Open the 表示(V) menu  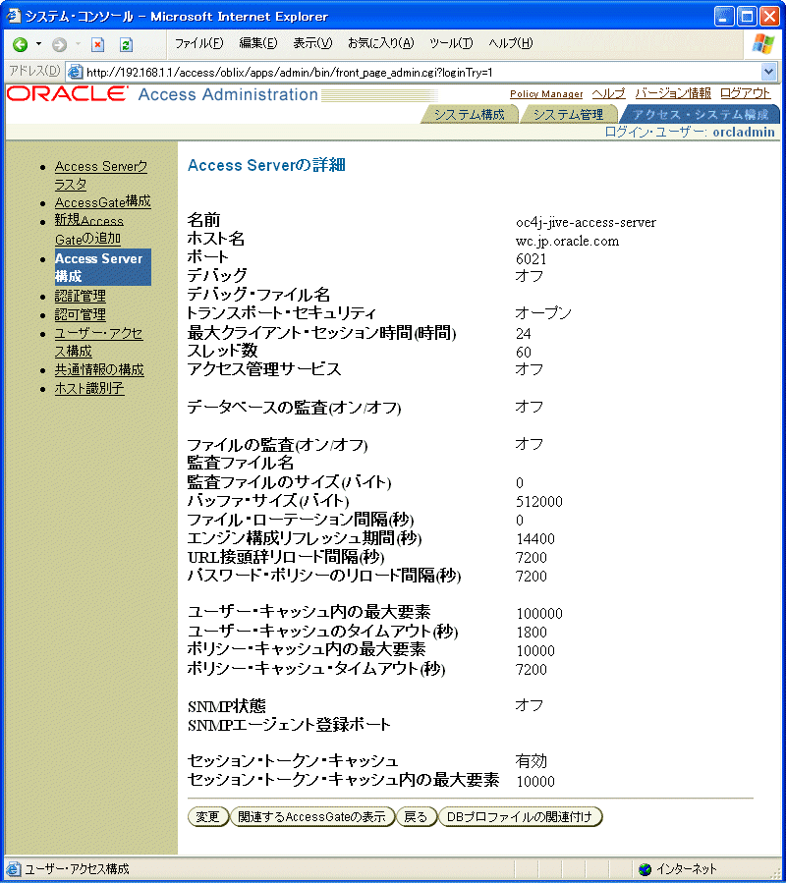pyautogui.click(x=312, y=43)
